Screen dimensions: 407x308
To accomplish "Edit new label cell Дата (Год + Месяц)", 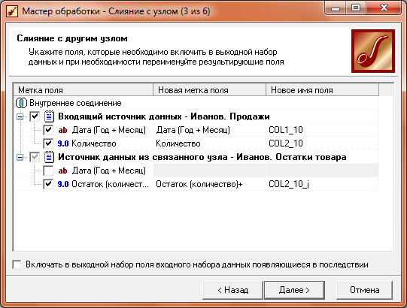I will click(x=210, y=130).
